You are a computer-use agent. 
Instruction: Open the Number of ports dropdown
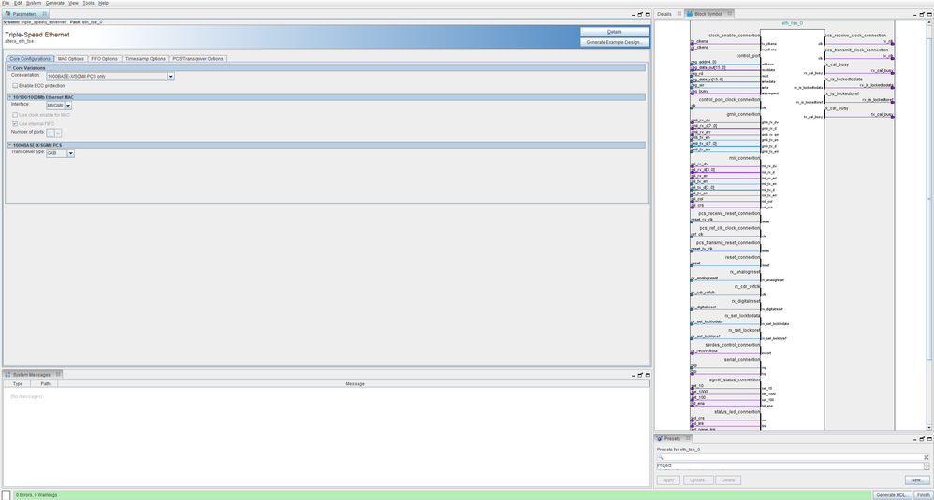(58, 133)
